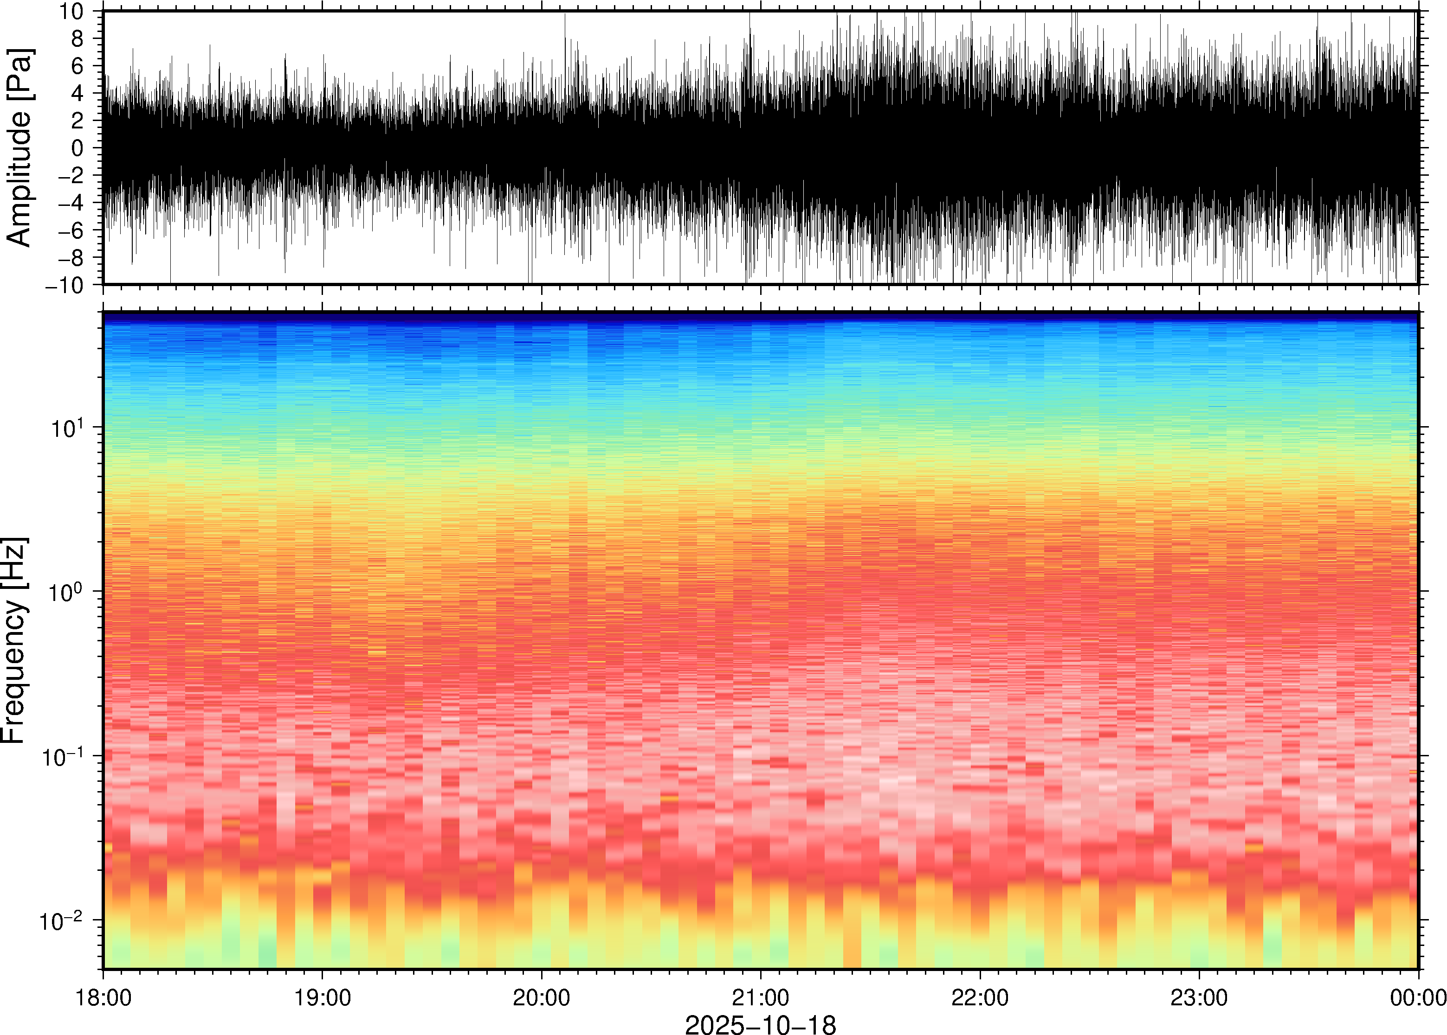Viewport: 1447px width, 1035px height.
Task: Click the 22:00 time axis label
Action: pos(980,997)
